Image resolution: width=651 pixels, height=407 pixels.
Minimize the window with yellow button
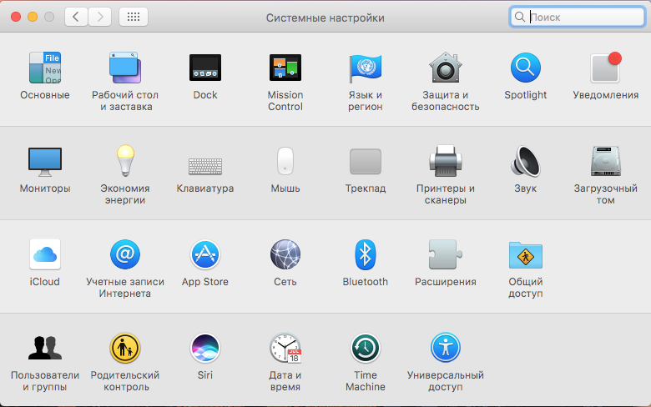tap(33, 17)
